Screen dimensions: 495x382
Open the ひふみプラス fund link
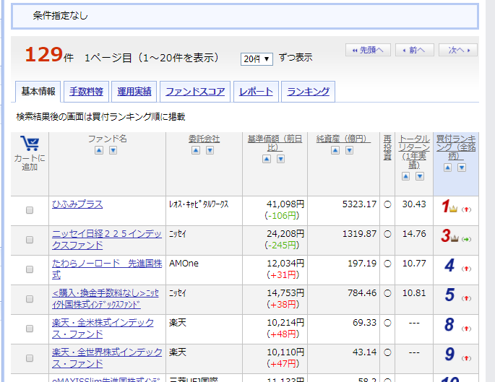pos(77,204)
